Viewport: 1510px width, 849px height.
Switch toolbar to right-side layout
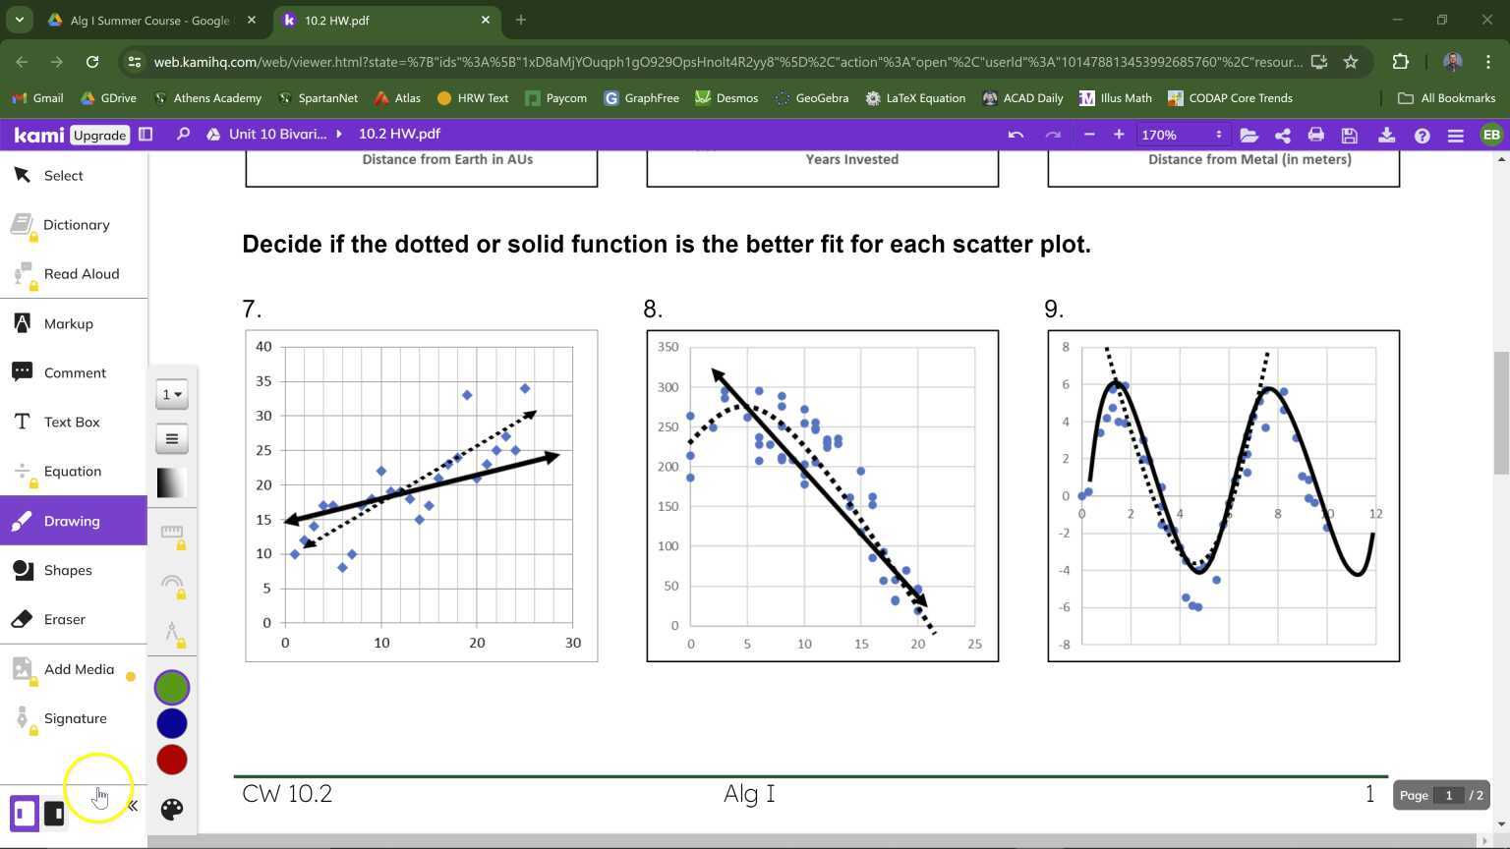55,814
